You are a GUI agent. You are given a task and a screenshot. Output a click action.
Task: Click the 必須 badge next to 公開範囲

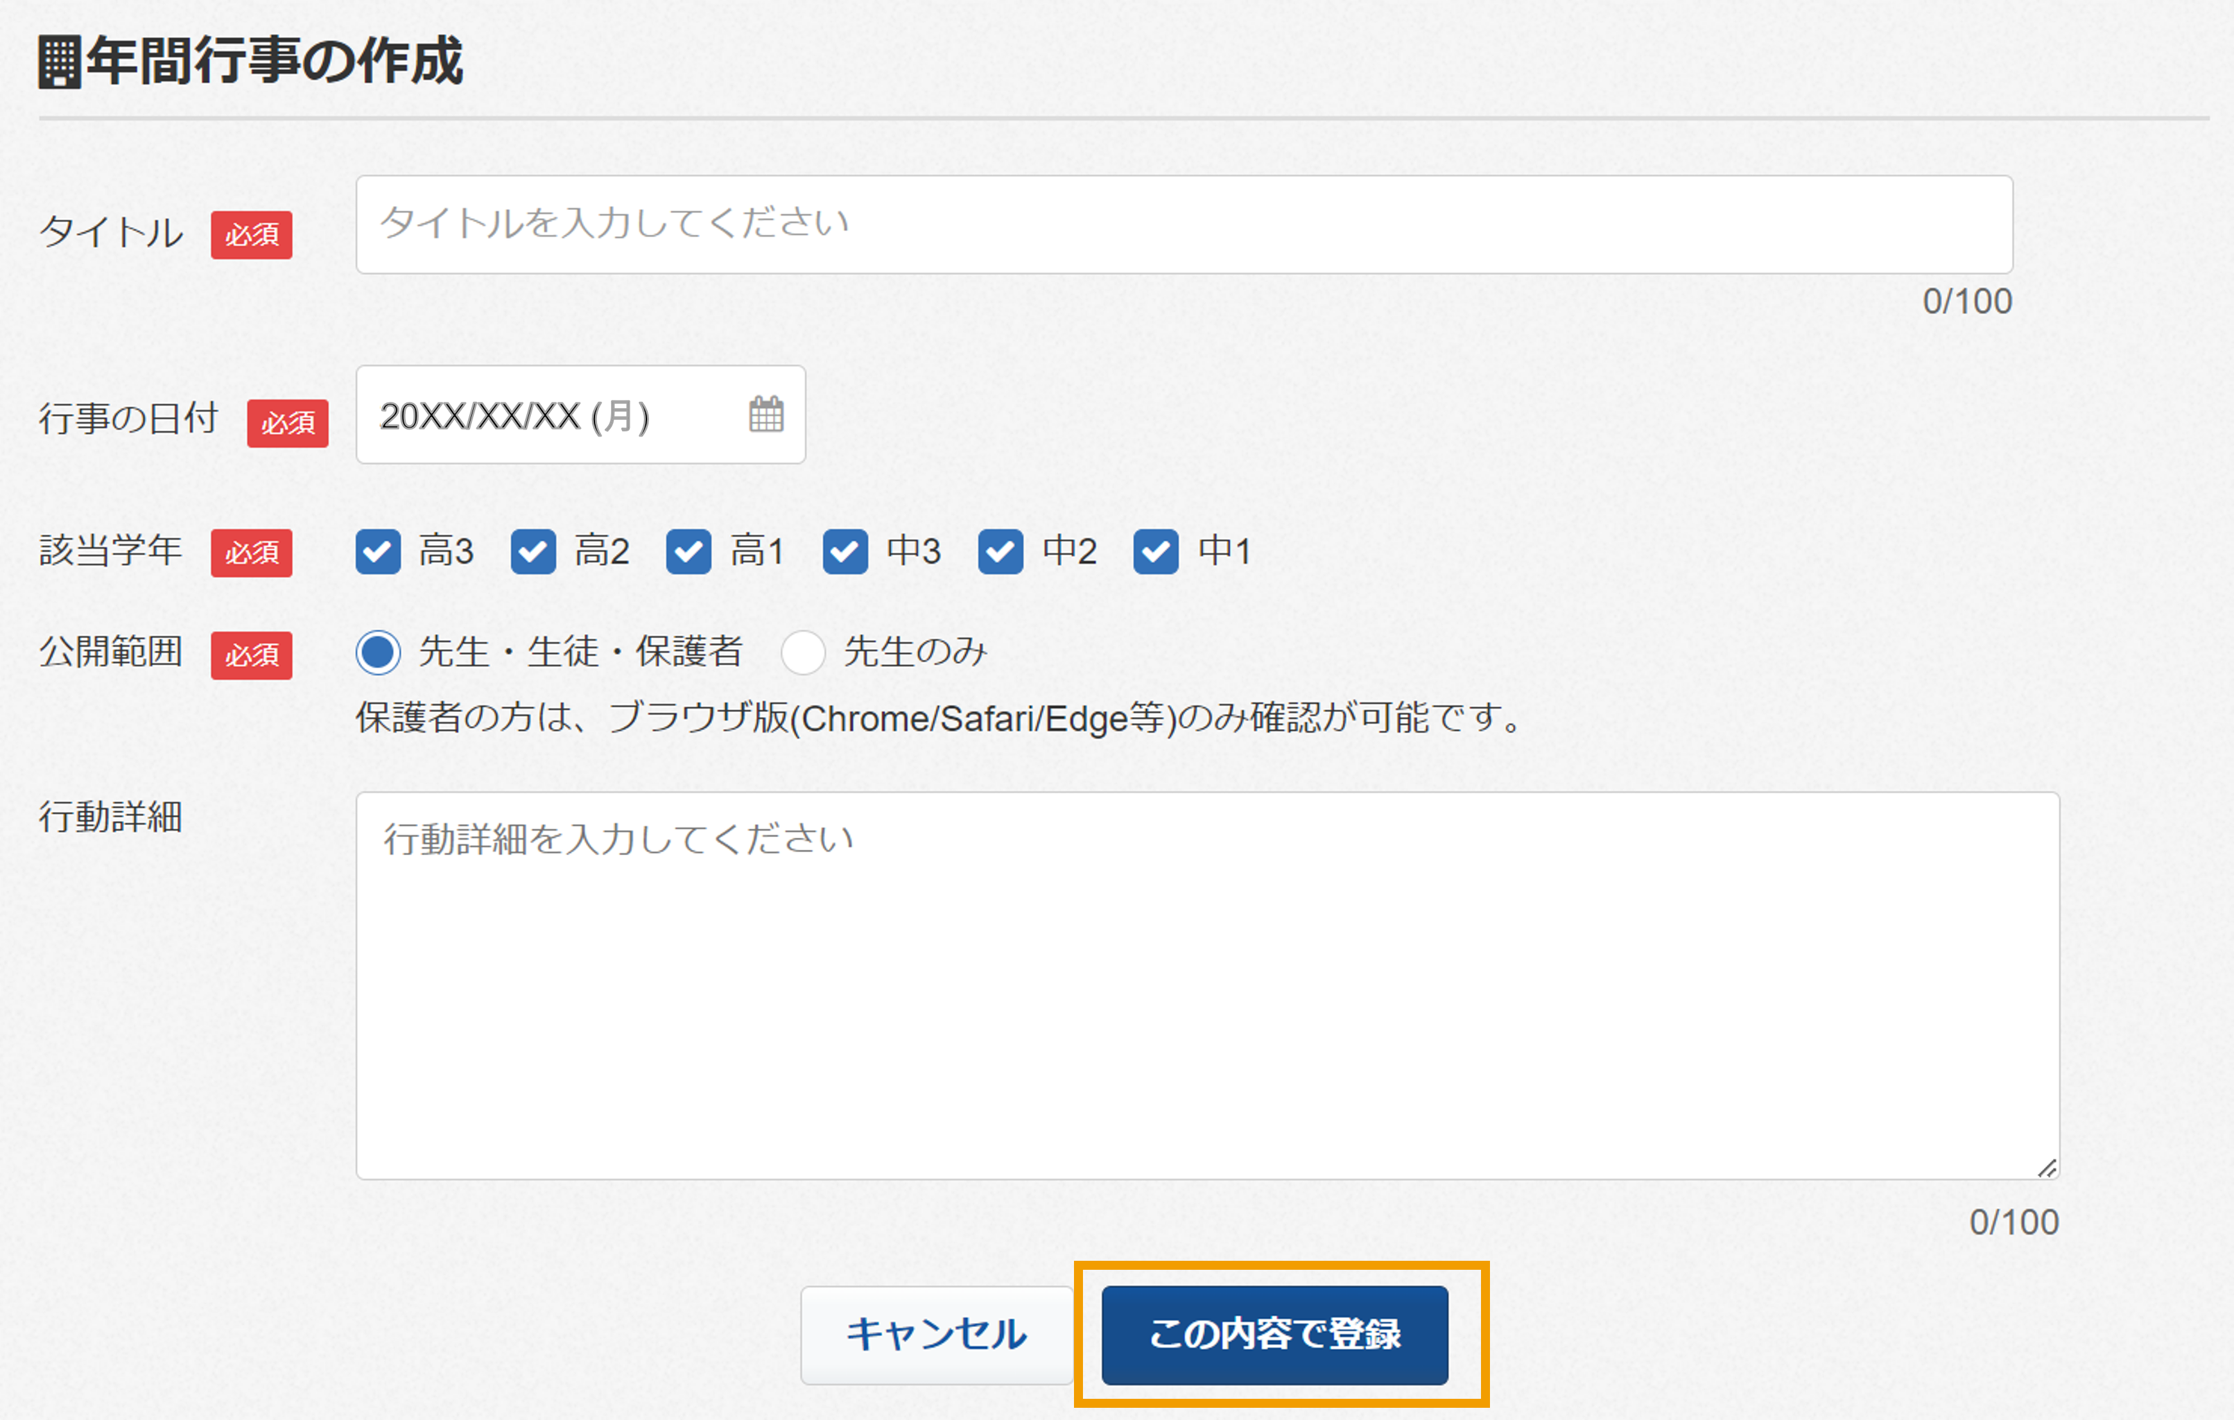pos(252,655)
